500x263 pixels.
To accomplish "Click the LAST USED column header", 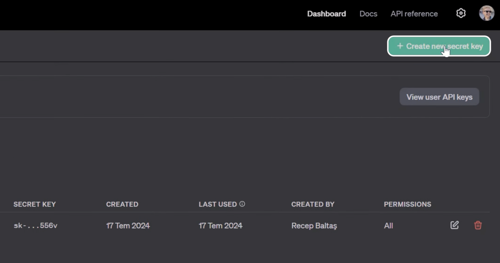I will tap(218, 204).
